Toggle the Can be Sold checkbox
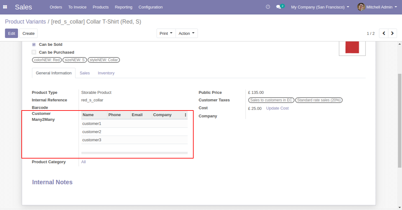Viewport: 402px width, 210px height. (34, 45)
